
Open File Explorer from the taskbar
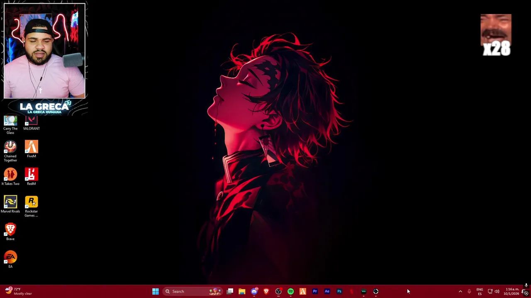tap(242, 291)
